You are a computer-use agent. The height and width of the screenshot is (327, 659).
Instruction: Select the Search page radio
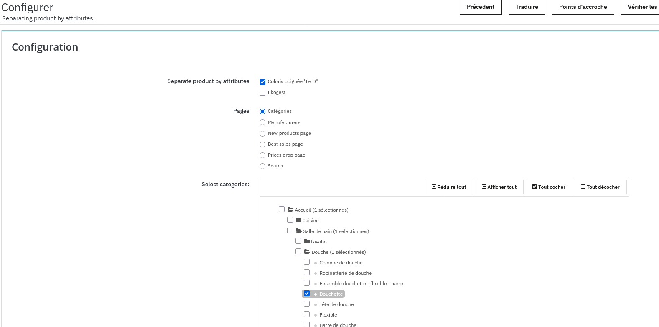coord(262,166)
